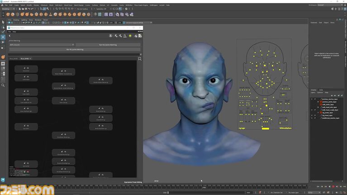
Task: Click the freeze snowflake icon on shelf
Action: point(95,14)
